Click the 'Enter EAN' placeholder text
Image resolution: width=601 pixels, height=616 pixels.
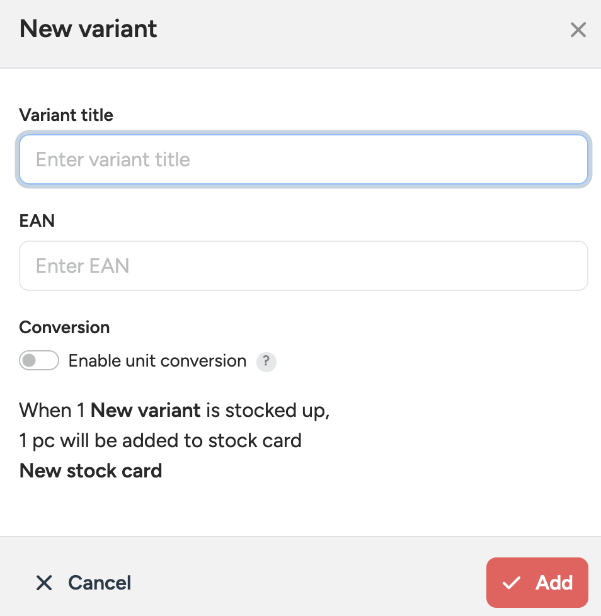point(83,266)
